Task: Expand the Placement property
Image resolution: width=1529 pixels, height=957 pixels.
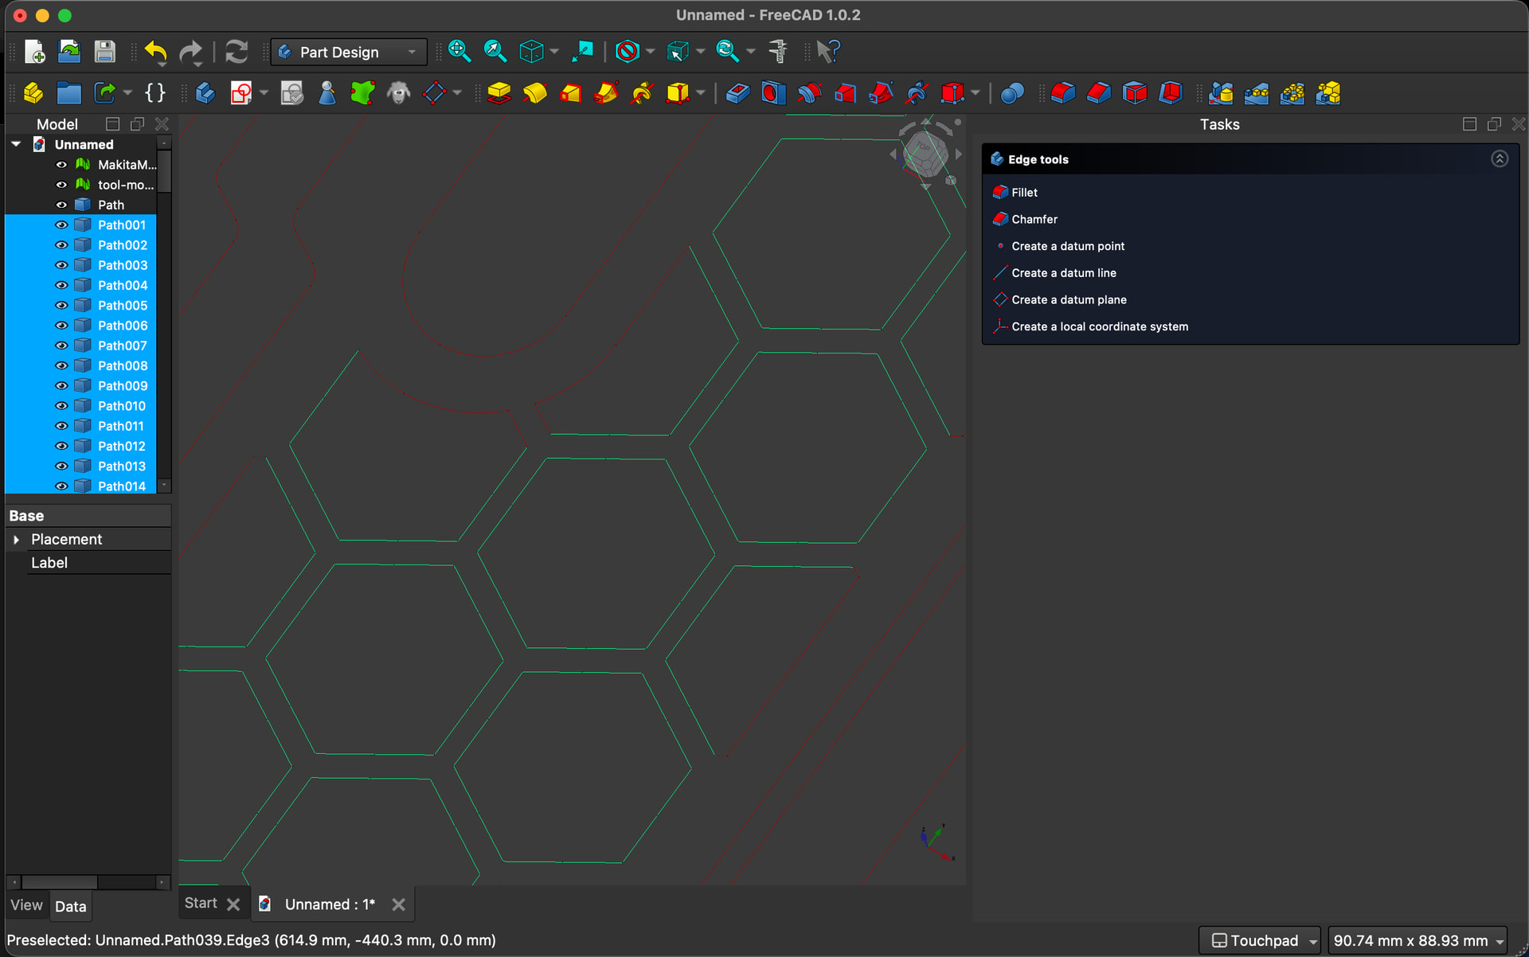Action: point(16,540)
